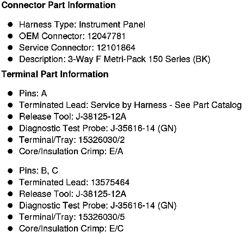Click the Core/Insulation Crimp: E/A line
The image size is (248, 235).
[71, 151]
